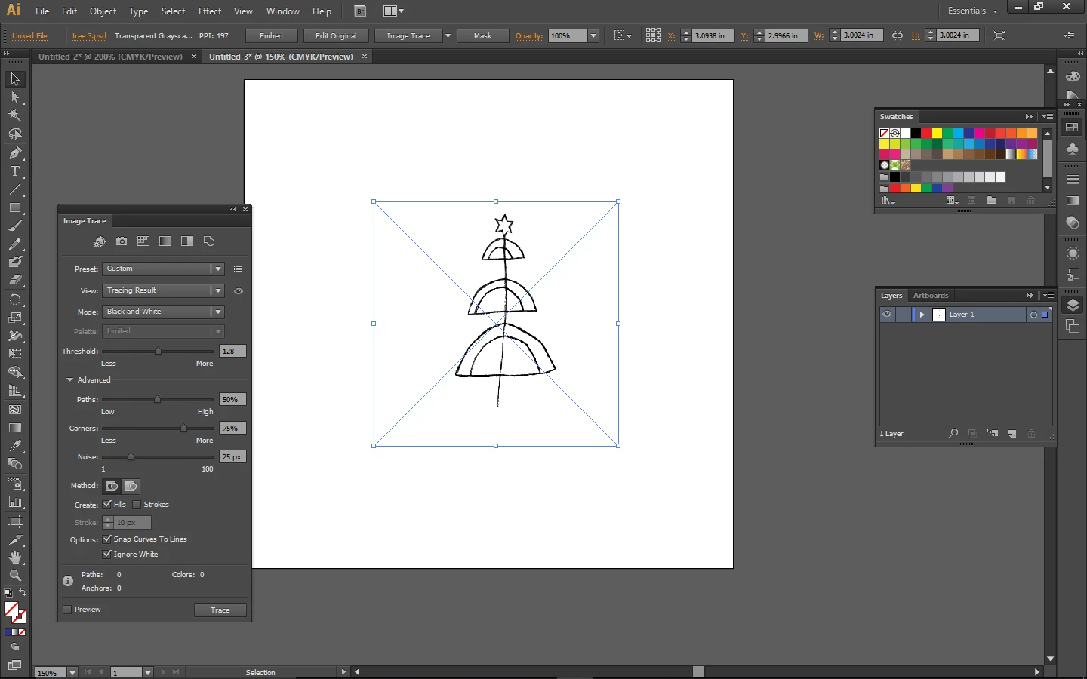The height and width of the screenshot is (679, 1087).
Task: Click the High Color camera preset icon
Action: 122,241
